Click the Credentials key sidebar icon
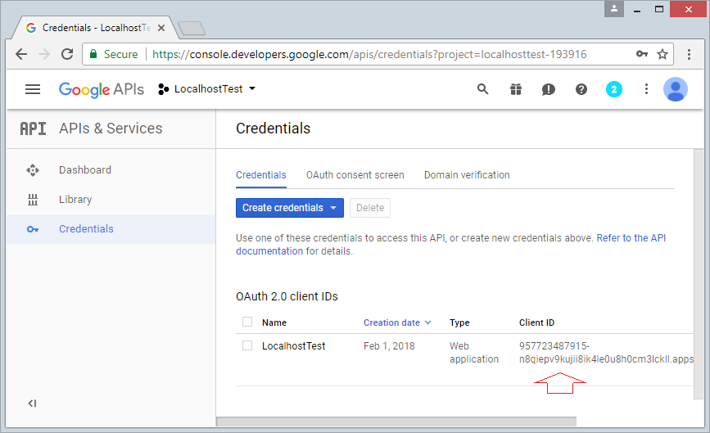Screen dimensions: 710x433 [33, 229]
